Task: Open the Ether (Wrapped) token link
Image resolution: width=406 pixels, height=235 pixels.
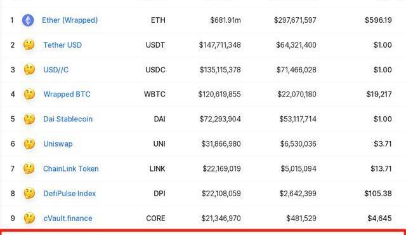Action: click(70, 20)
